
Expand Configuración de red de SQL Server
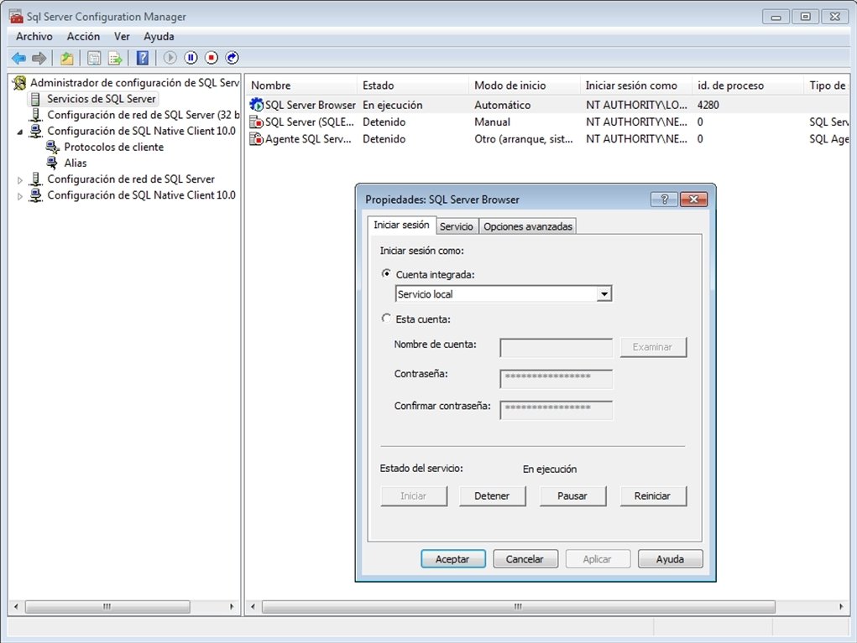point(19,179)
